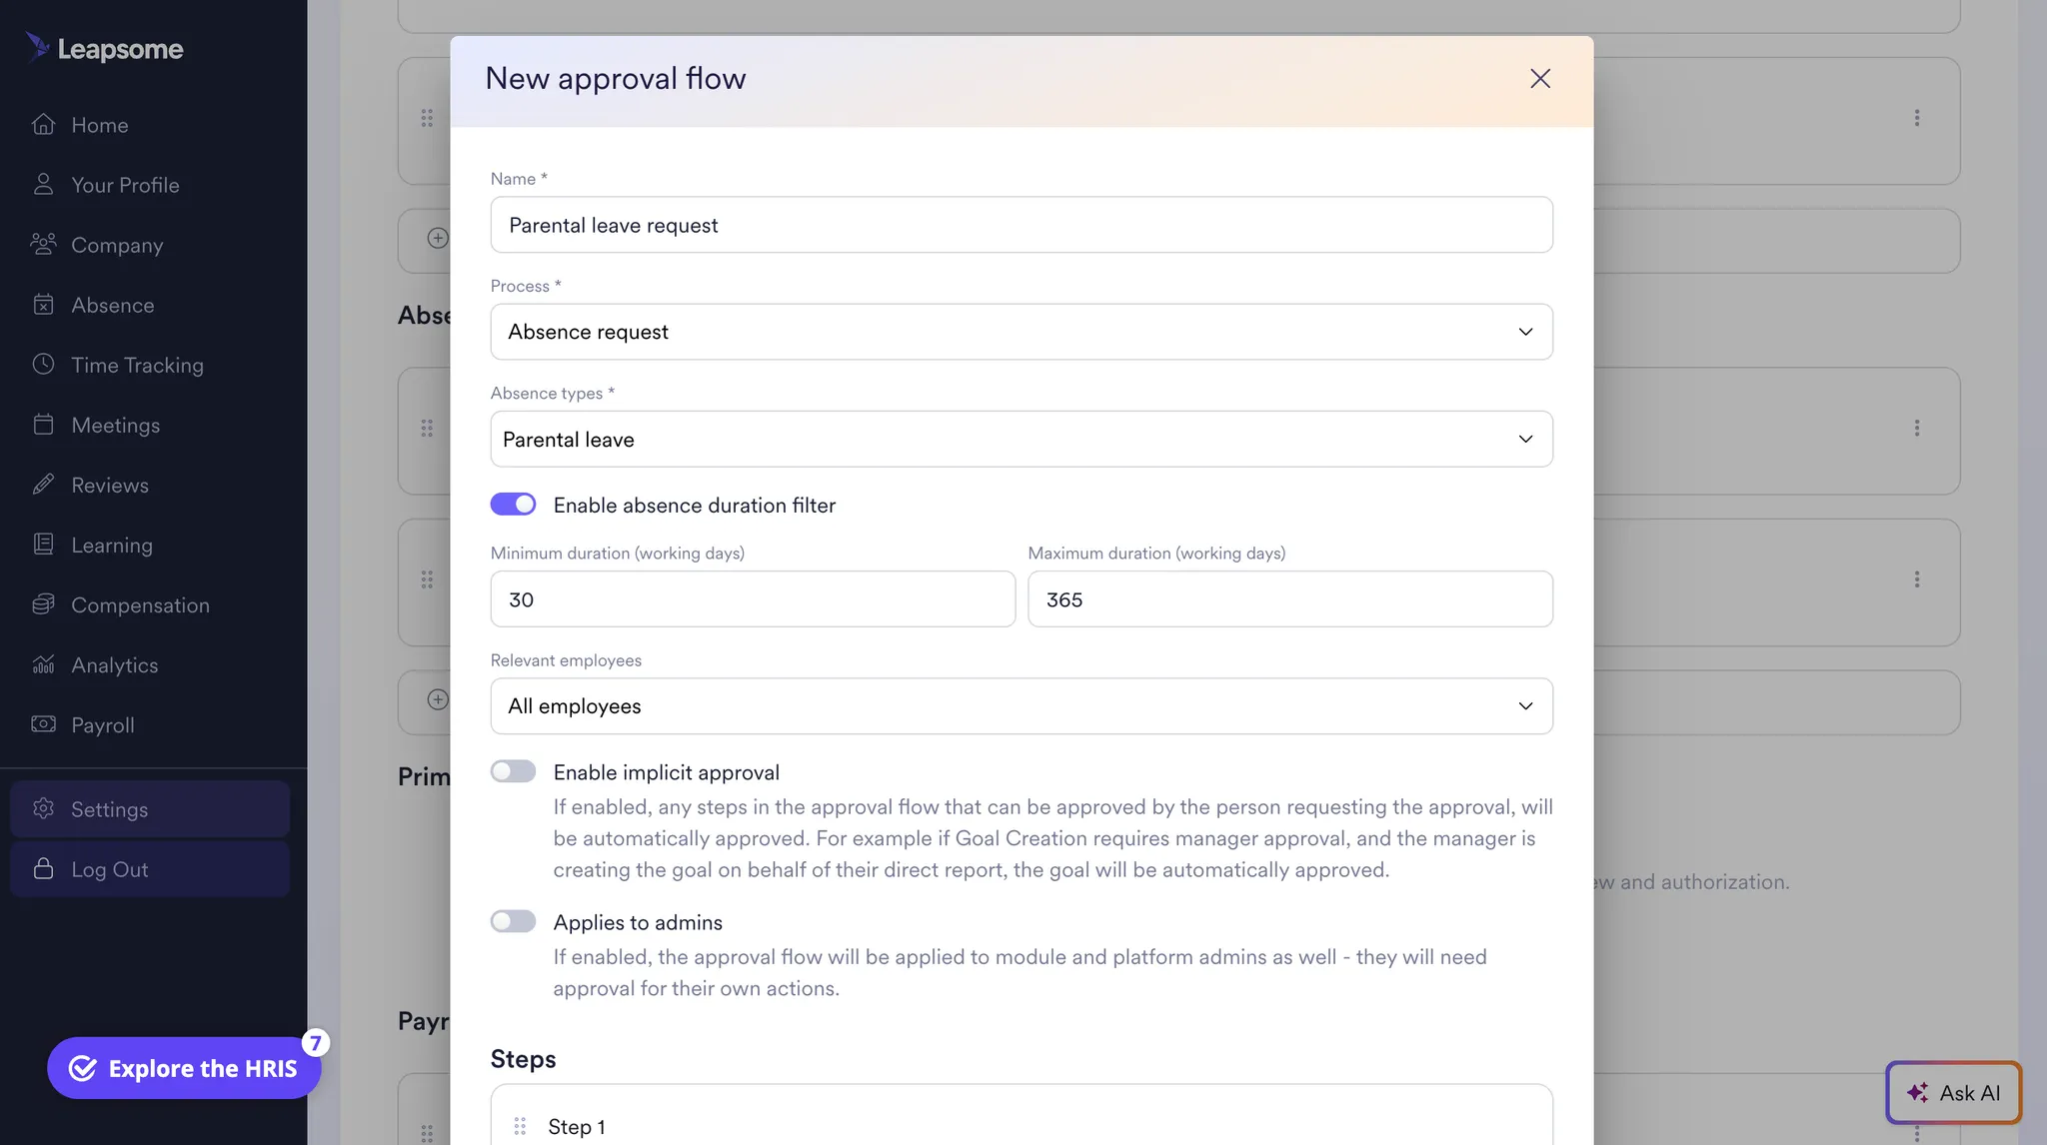Open the Payroll section
This screenshot has width=2047, height=1145.
coord(104,724)
